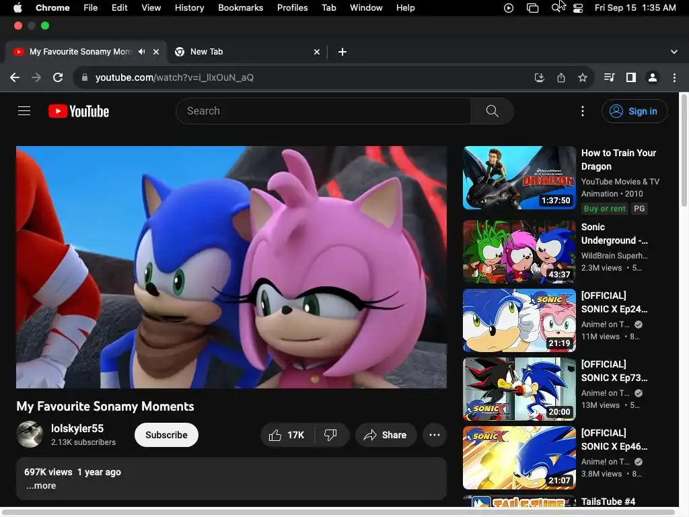Switch to the New Tab tab
Viewport: 689px width, 517px height.
click(x=248, y=51)
